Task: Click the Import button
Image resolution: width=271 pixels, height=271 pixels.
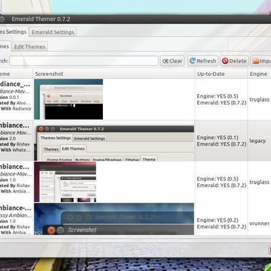Action: [261, 61]
